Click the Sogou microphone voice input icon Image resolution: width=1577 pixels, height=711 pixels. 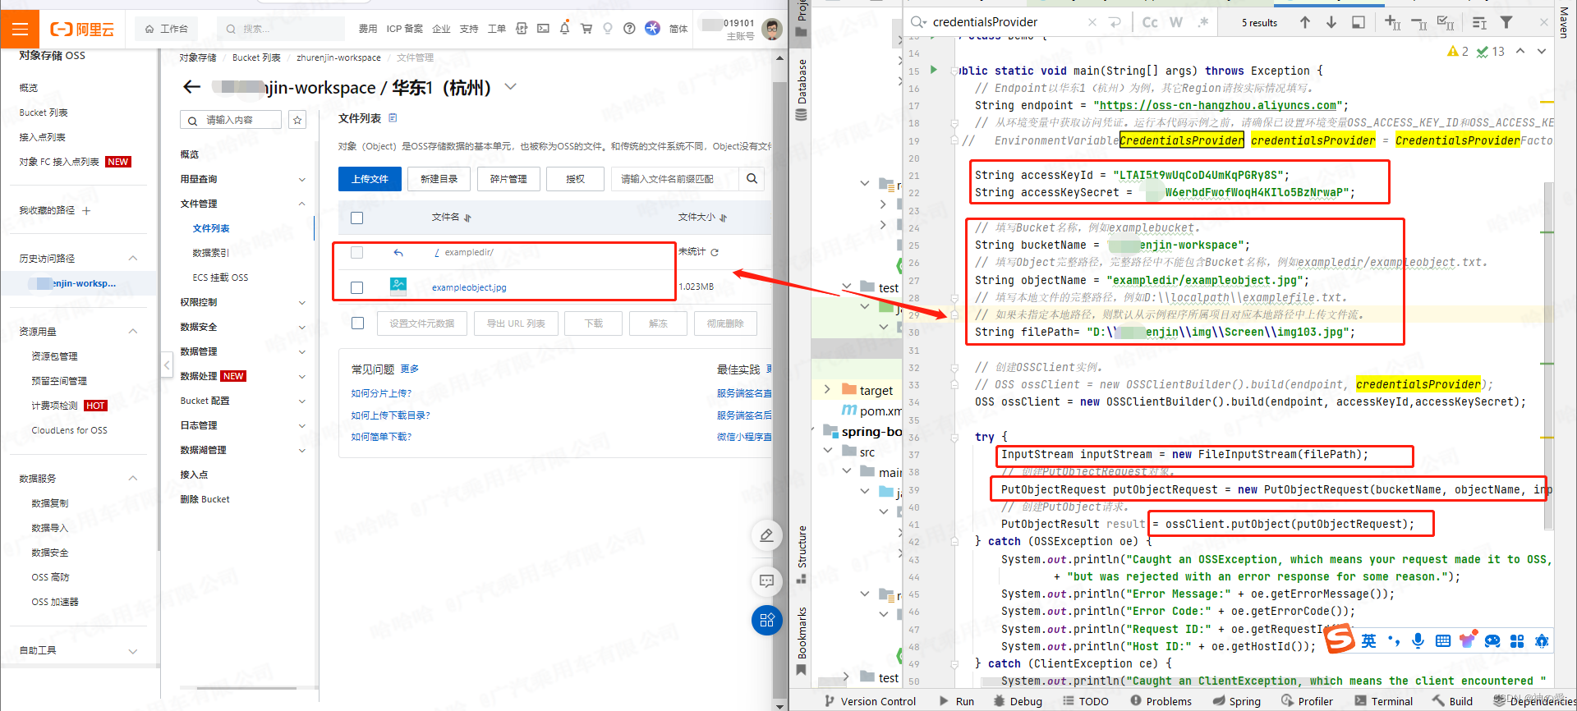click(x=1418, y=640)
